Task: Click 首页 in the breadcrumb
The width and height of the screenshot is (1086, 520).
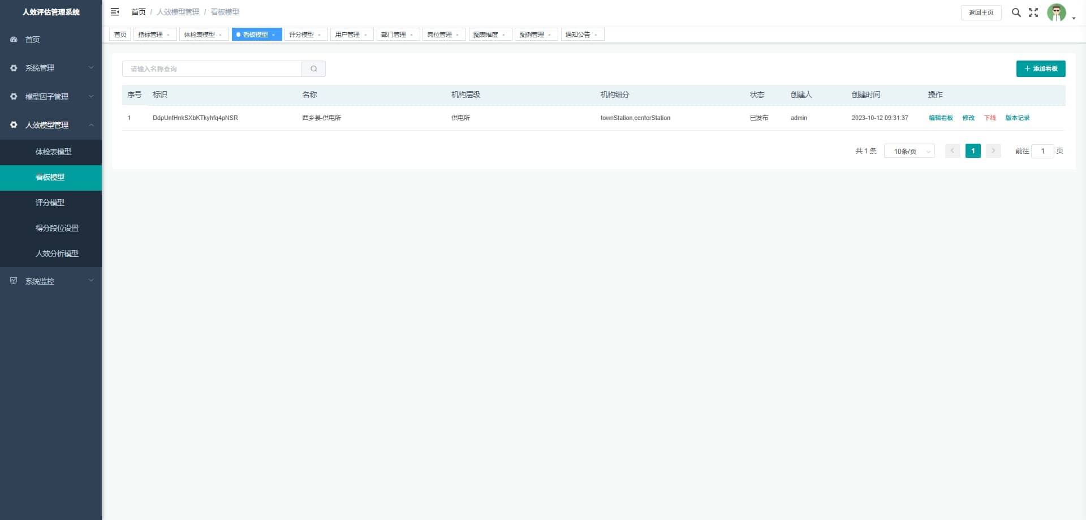Action: pyautogui.click(x=139, y=12)
